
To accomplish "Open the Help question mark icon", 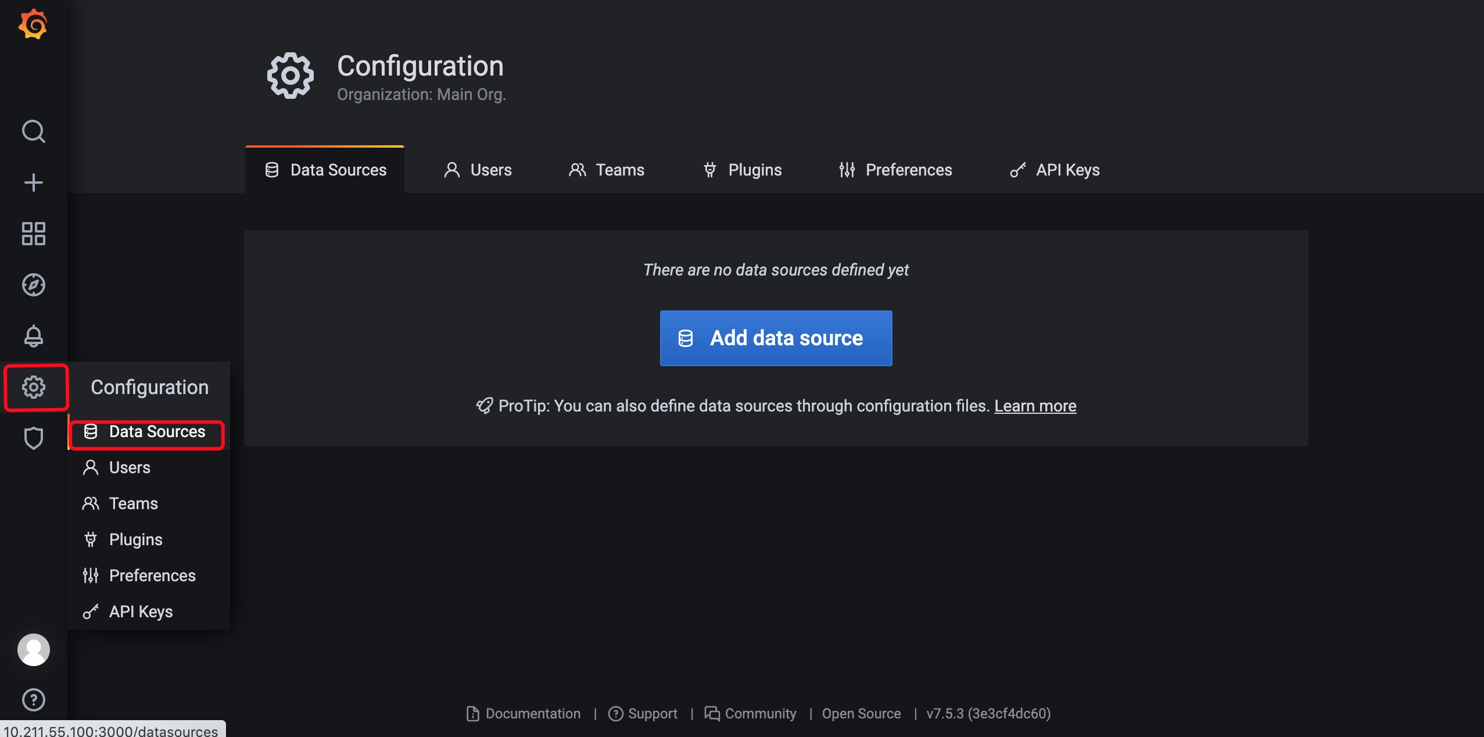I will (x=33, y=699).
